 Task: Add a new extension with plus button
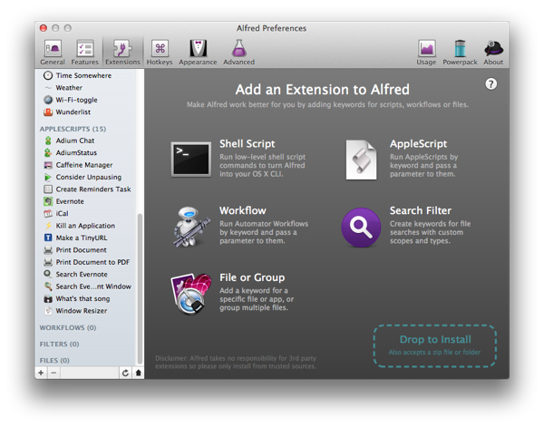click(x=41, y=373)
